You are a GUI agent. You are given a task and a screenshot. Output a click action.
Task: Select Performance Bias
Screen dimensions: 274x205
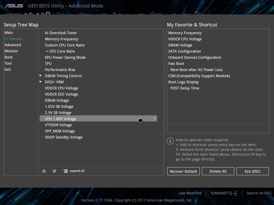60,70
